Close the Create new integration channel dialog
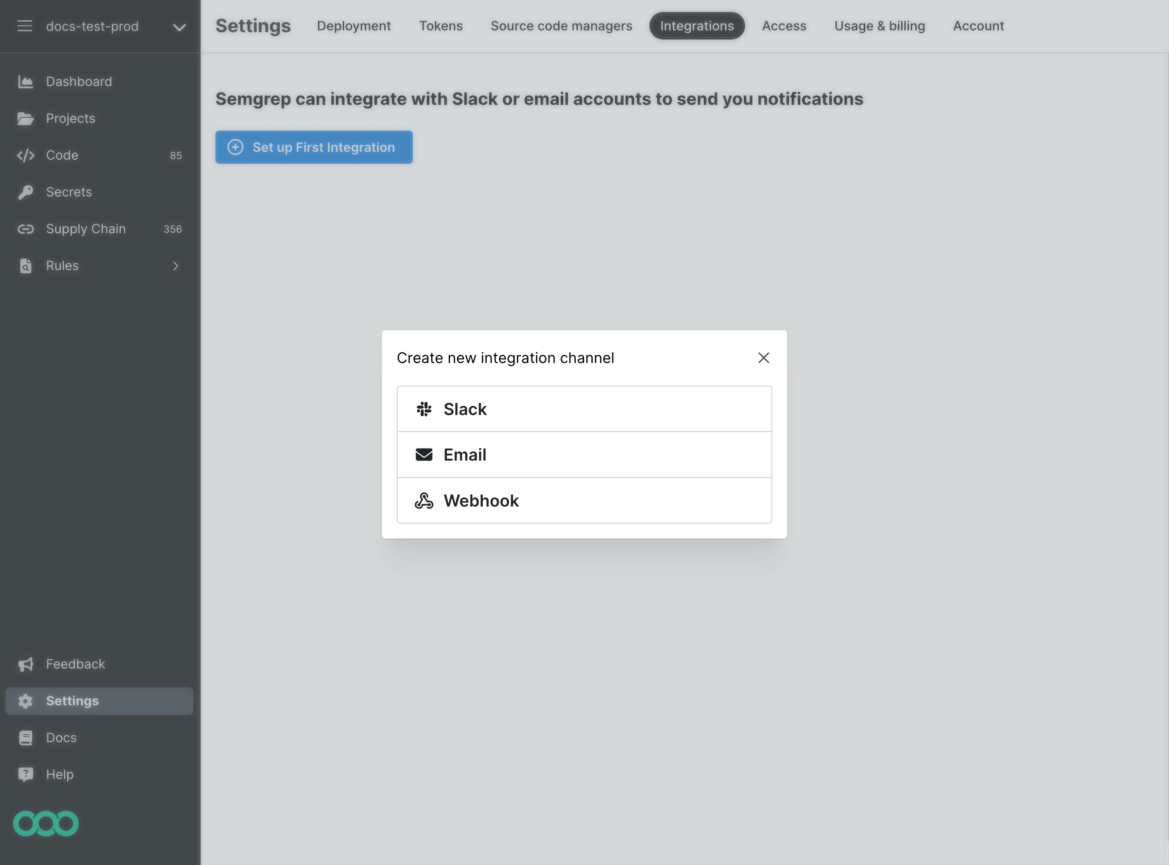This screenshot has height=865, width=1169. click(763, 358)
